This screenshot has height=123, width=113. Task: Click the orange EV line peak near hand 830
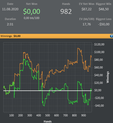coord(78,48)
